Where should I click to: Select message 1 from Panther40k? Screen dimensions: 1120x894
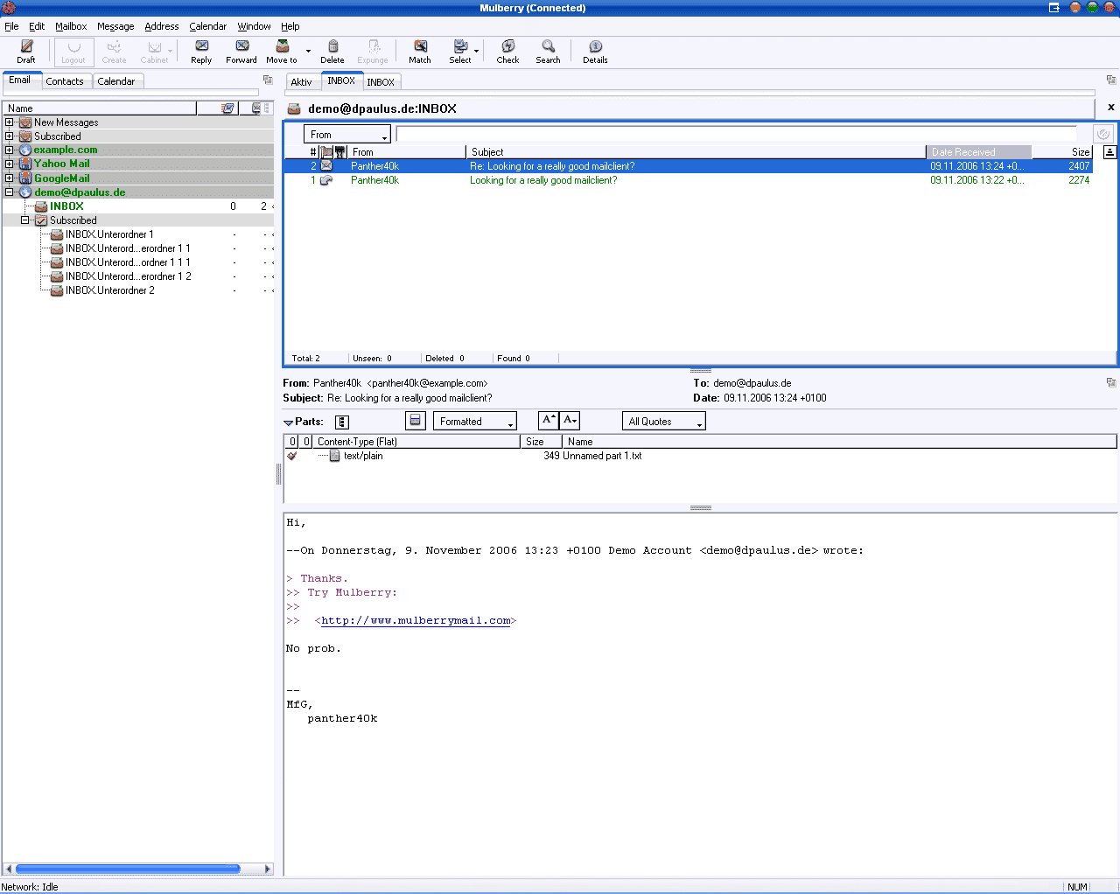[688, 180]
